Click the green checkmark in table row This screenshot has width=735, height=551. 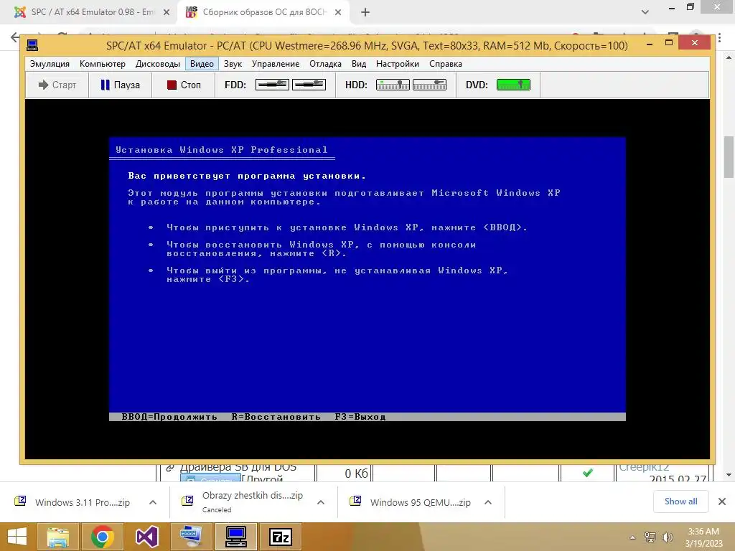[587, 474]
